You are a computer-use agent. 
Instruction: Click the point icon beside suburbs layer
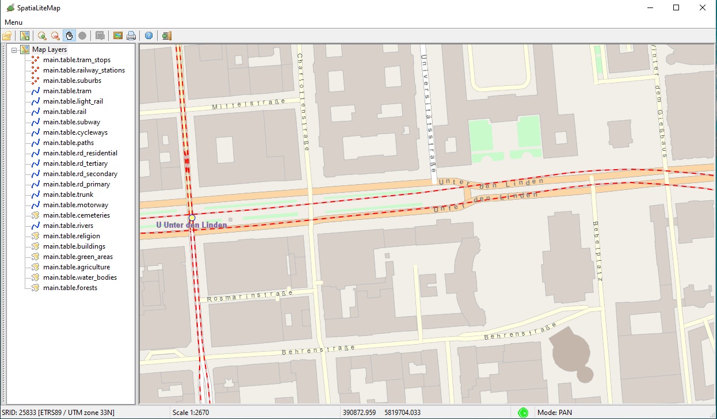[x=35, y=81]
